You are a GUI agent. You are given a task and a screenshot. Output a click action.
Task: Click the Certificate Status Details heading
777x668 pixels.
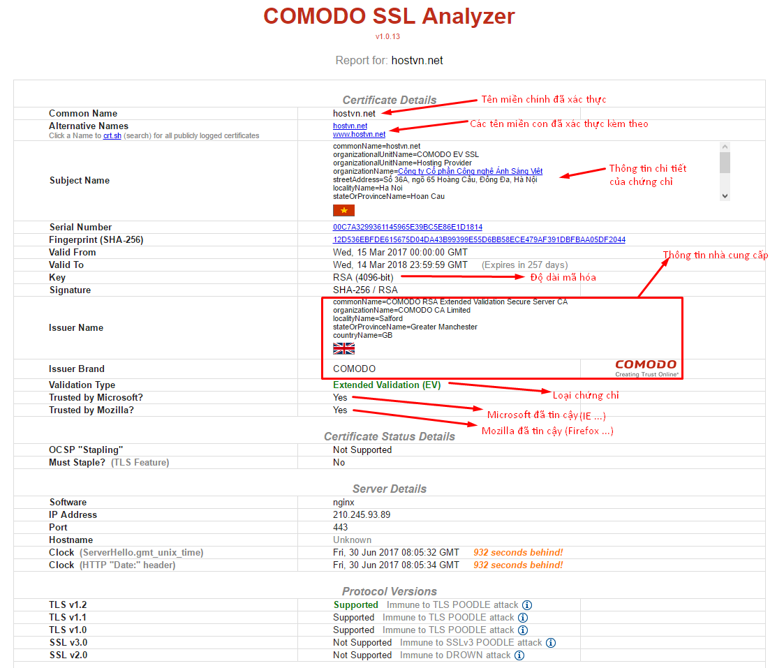tap(390, 436)
